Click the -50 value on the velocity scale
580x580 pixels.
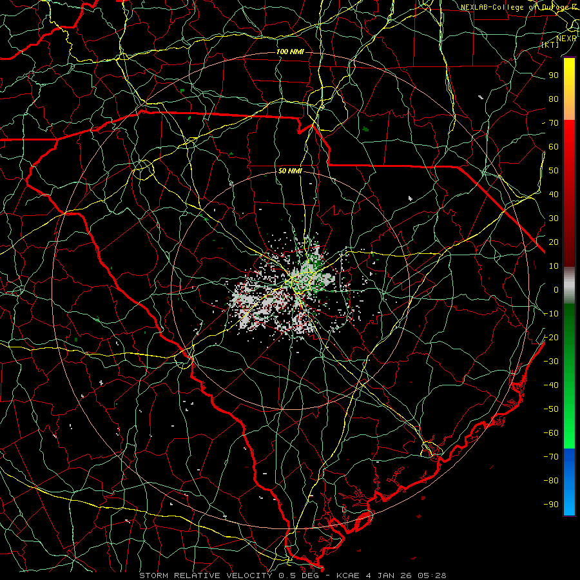[x=551, y=409]
